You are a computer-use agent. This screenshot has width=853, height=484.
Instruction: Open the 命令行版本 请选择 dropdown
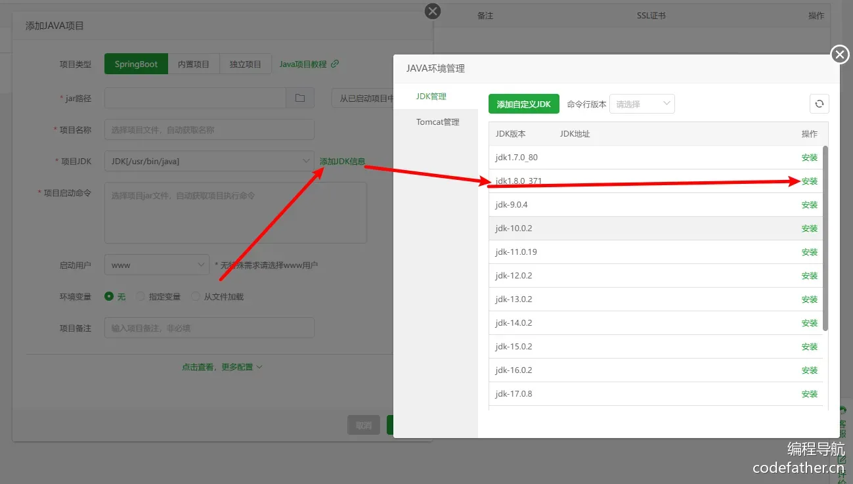tap(642, 104)
